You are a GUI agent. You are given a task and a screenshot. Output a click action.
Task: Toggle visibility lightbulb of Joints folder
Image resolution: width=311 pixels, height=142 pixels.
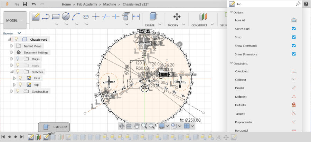18,65
